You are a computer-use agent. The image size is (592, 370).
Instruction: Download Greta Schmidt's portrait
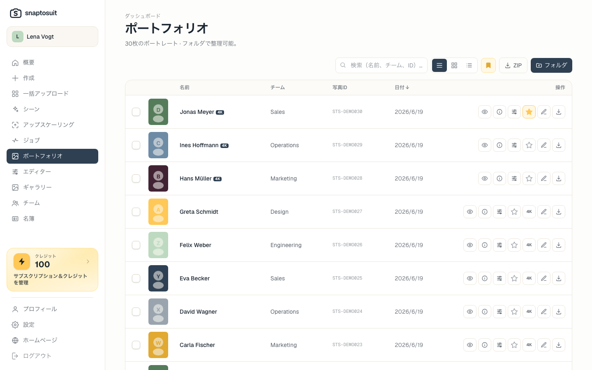[x=559, y=212]
